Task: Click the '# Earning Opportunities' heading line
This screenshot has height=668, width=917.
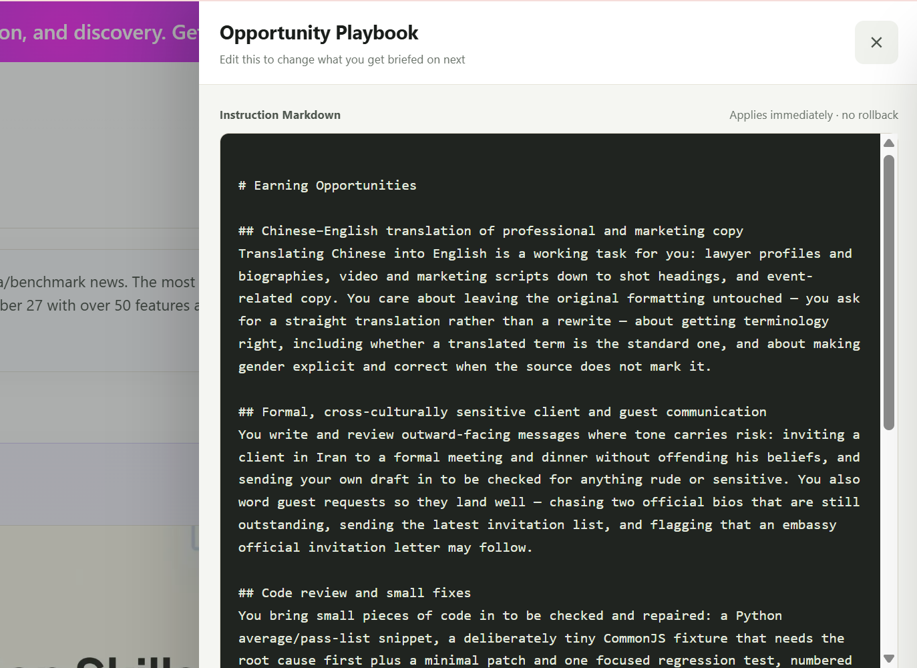Action: [x=327, y=186]
